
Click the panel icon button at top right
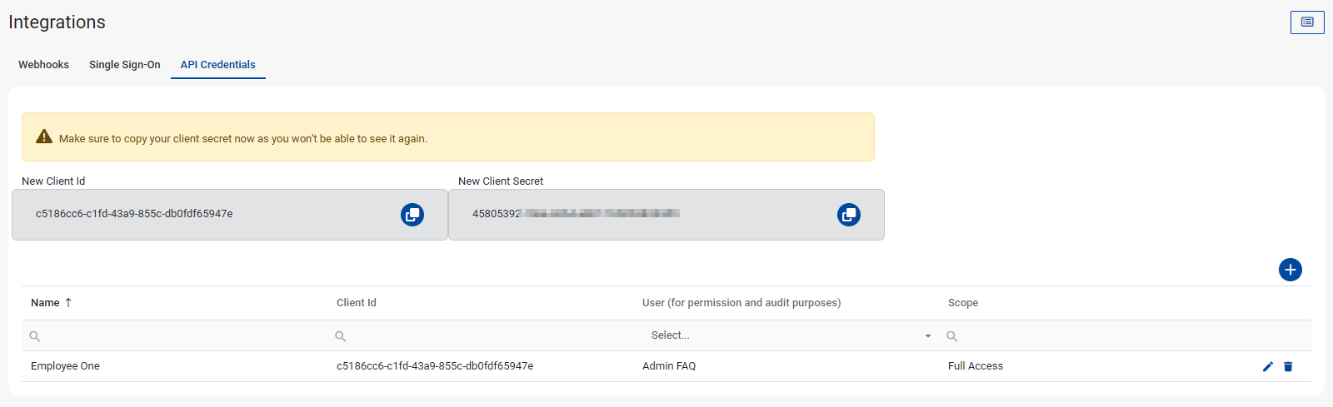(x=1306, y=22)
